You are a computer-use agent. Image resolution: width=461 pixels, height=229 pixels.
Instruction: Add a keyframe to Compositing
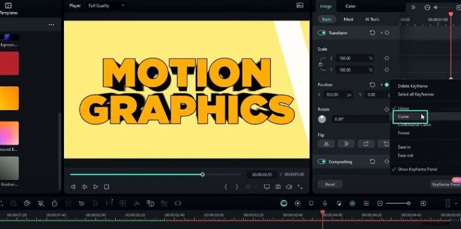pos(387,162)
